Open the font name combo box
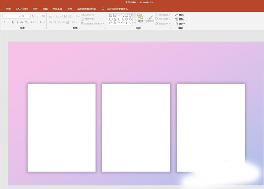 11,17
